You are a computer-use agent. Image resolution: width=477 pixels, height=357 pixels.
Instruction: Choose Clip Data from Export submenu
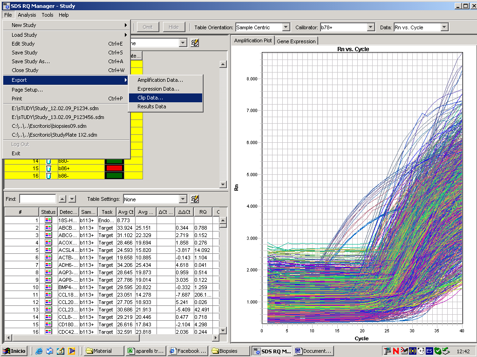150,98
